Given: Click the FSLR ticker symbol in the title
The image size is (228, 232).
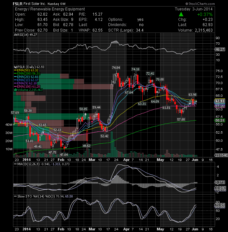Looking at the screenshot, I should pos(18,4).
